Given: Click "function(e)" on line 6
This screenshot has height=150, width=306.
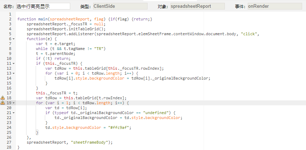Looking at the screenshot, I should (x=40, y=39).
